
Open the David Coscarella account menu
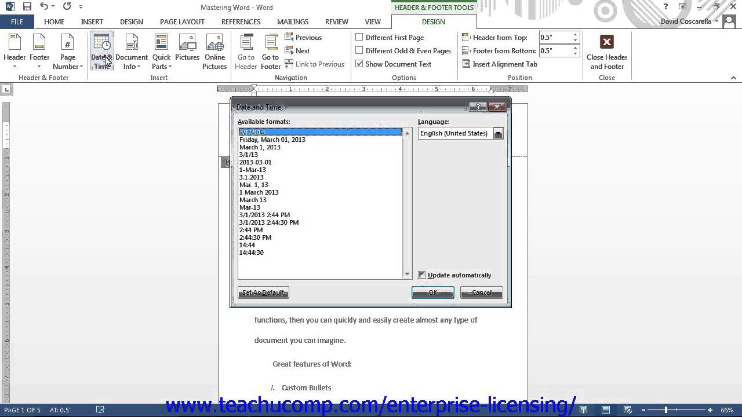[690, 21]
